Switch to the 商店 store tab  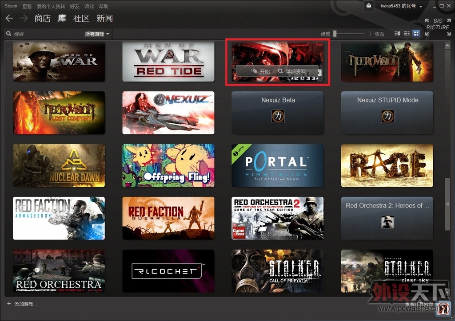click(43, 18)
